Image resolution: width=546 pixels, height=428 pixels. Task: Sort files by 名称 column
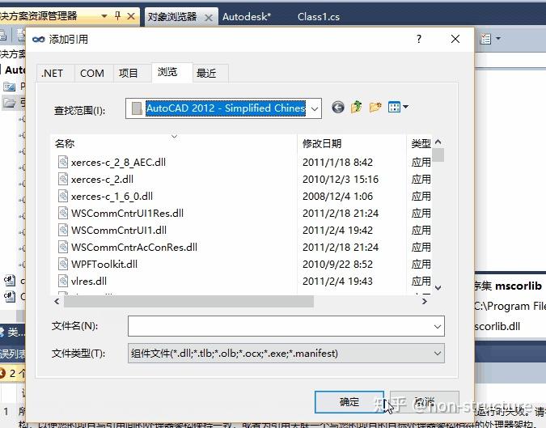173,143
